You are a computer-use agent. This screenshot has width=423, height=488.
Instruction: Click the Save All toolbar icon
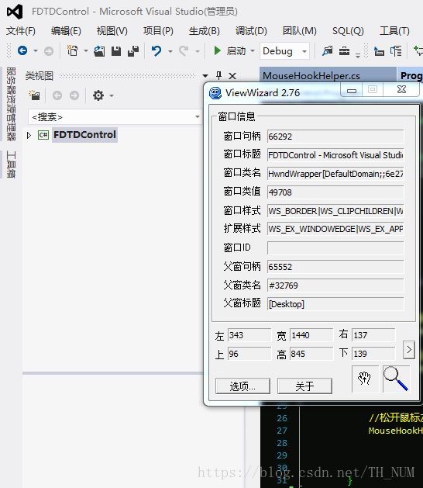point(134,51)
